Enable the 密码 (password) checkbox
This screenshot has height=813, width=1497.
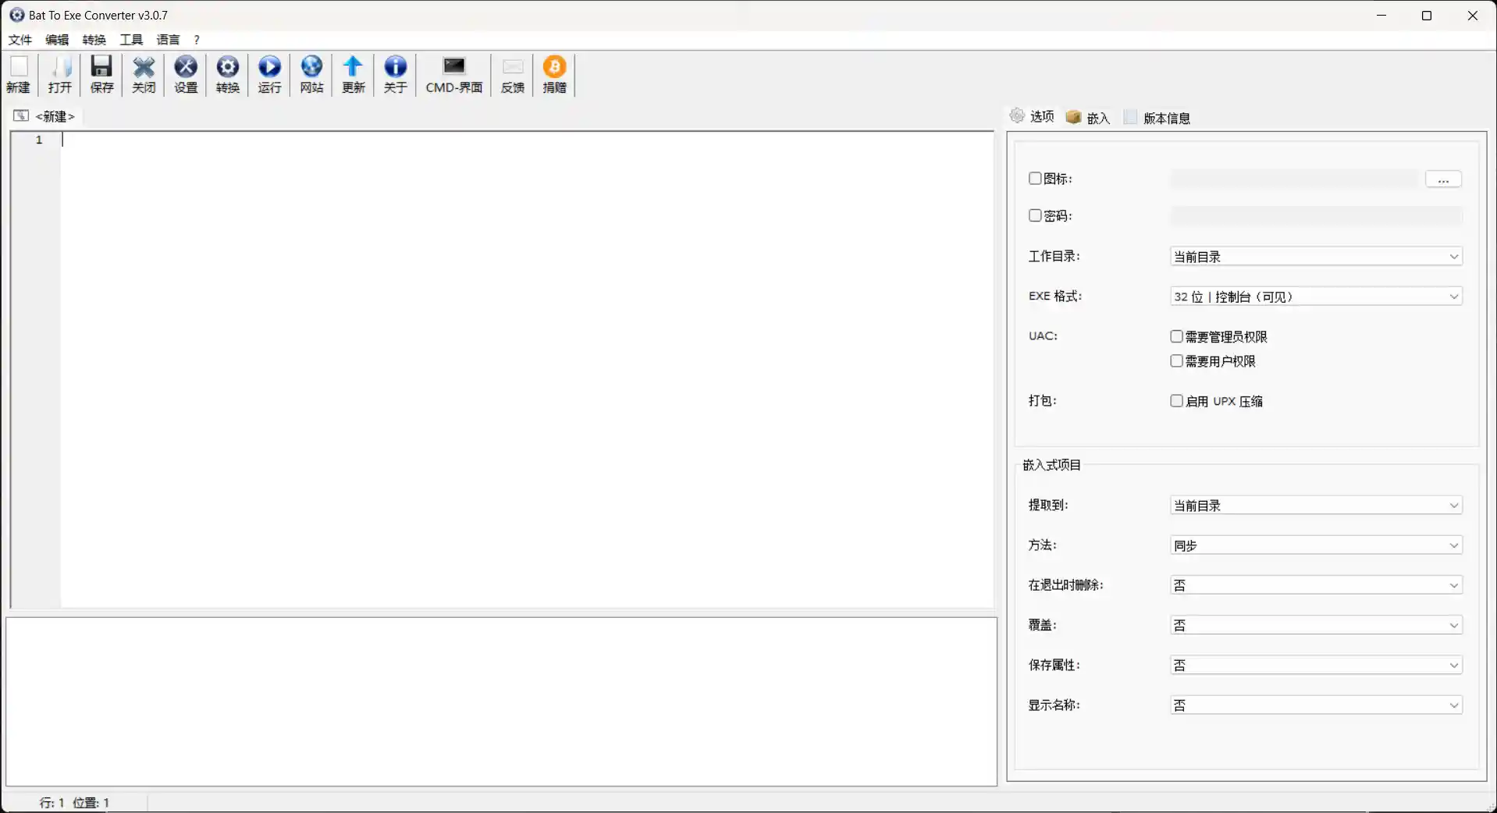tap(1035, 215)
